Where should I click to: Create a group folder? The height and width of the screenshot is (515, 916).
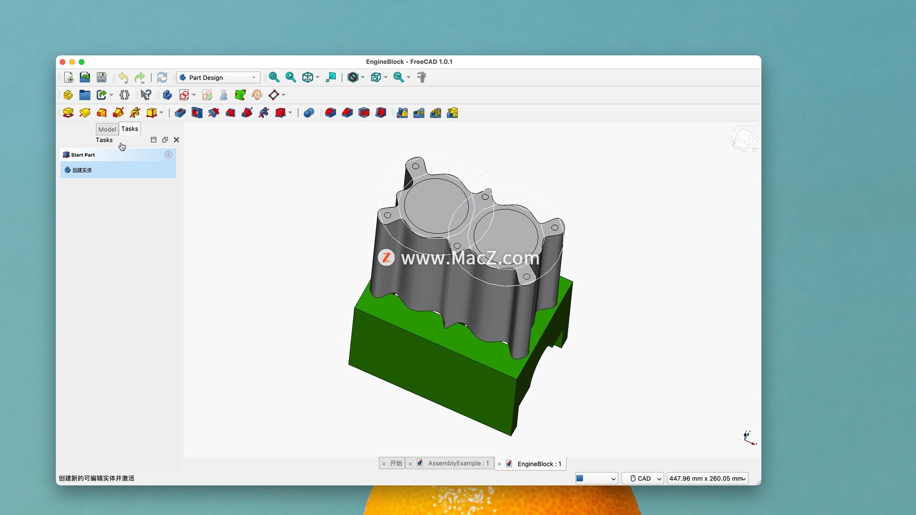pos(85,95)
